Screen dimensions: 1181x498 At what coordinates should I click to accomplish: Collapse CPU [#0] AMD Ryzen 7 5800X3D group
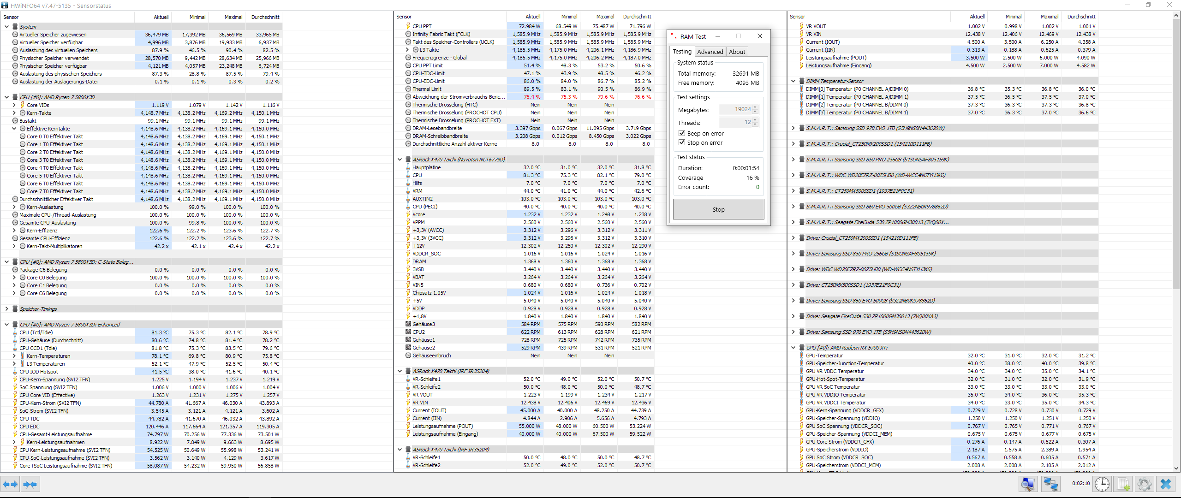pyautogui.click(x=7, y=97)
